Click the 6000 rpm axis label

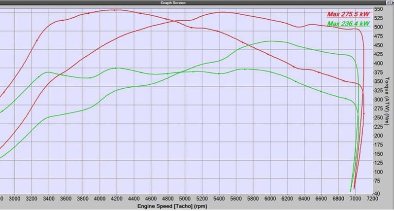[270, 198]
